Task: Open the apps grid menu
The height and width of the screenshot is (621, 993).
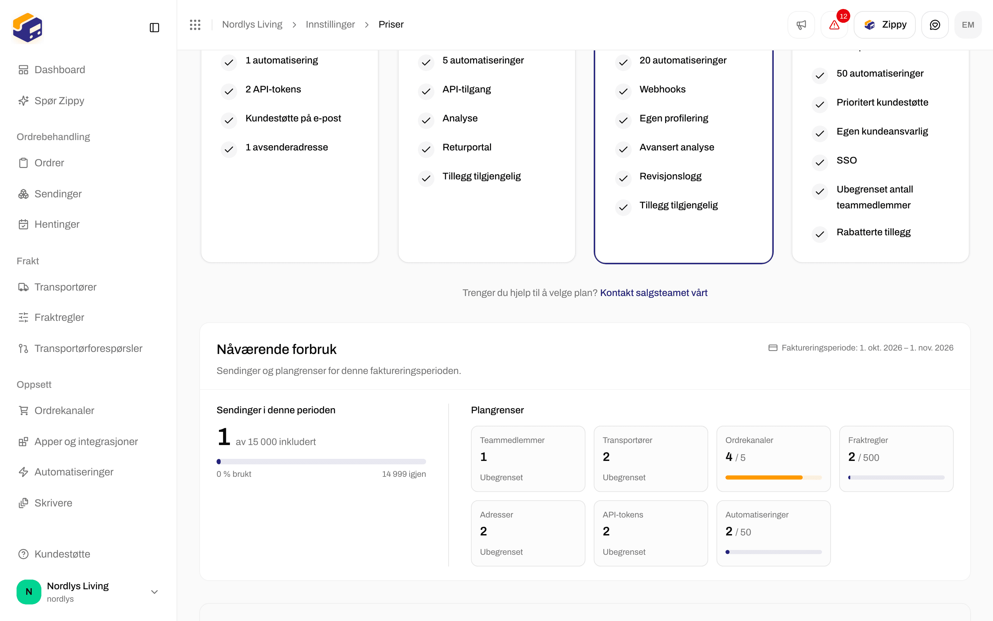Action: 195,24
